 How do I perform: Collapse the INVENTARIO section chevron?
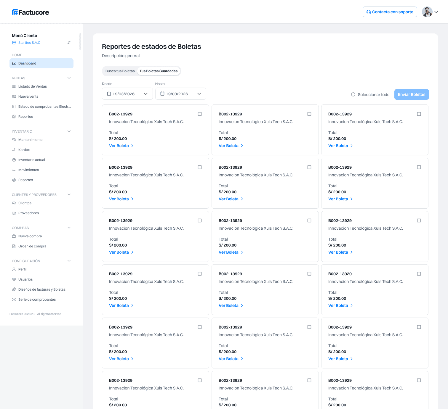coord(69,131)
